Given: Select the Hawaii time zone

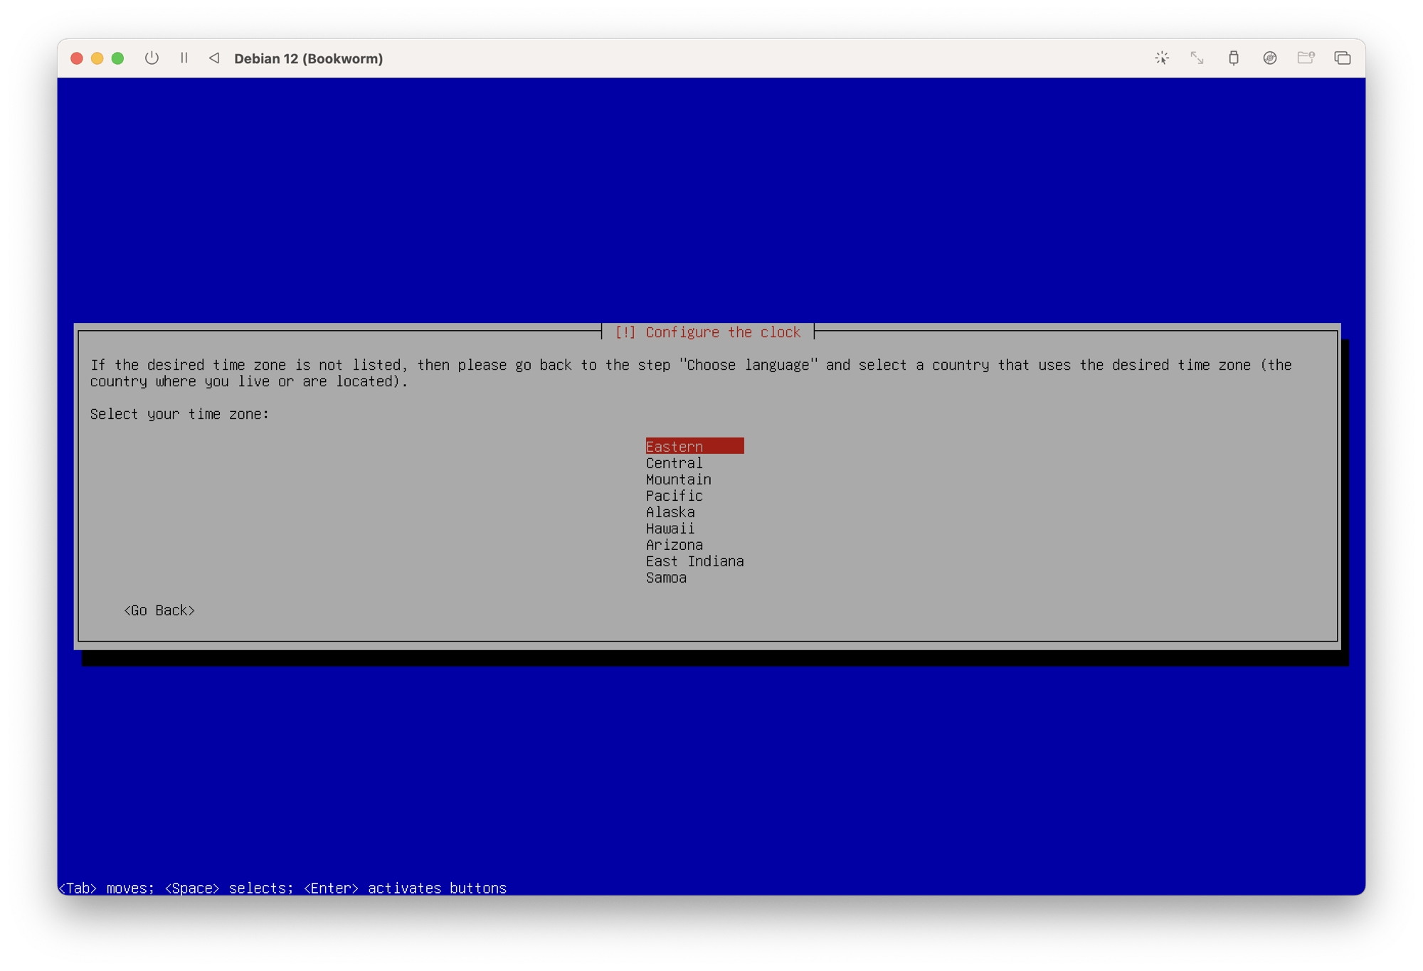Looking at the screenshot, I should point(670,528).
